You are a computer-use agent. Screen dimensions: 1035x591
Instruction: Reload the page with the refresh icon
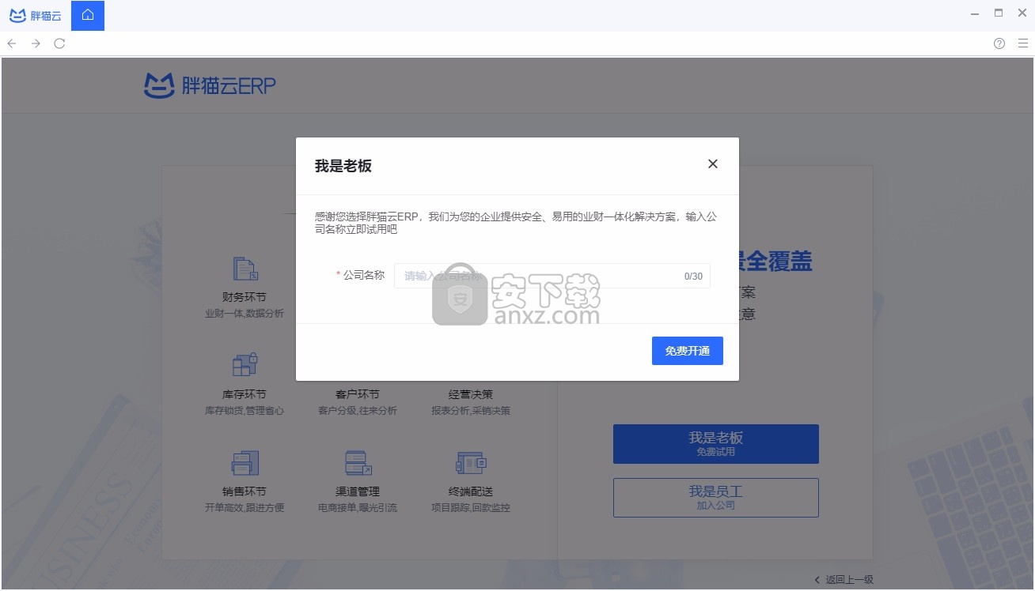tap(59, 43)
